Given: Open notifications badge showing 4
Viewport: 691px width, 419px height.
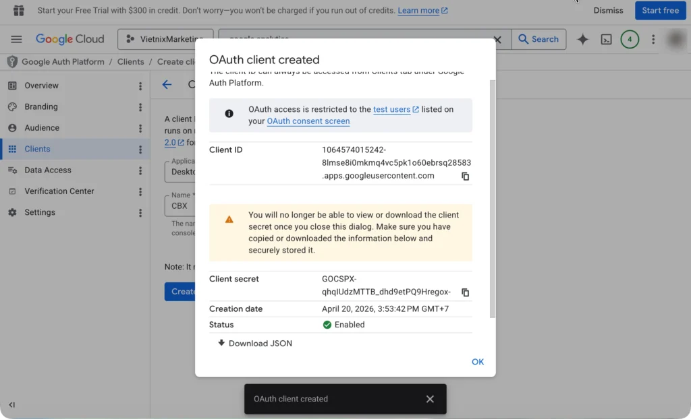Looking at the screenshot, I should 629,40.
